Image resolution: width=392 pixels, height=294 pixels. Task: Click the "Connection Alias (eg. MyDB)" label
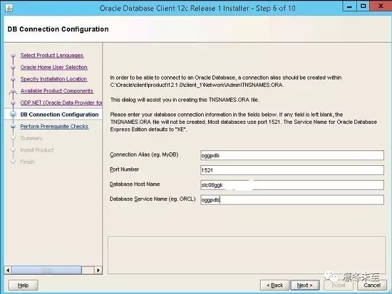[144, 155]
